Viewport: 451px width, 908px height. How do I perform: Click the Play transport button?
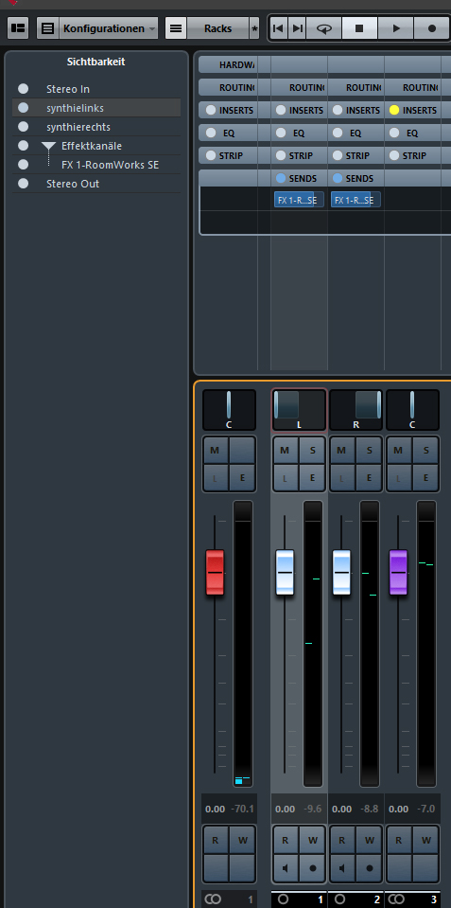point(396,27)
